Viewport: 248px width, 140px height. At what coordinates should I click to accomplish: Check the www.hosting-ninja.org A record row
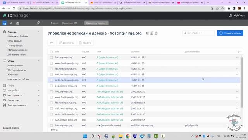[x=52, y=63]
